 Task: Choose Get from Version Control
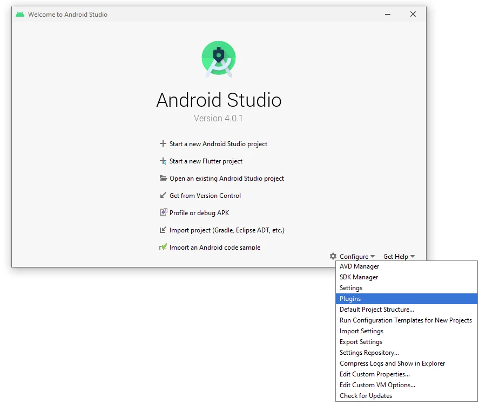[x=205, y=196]
